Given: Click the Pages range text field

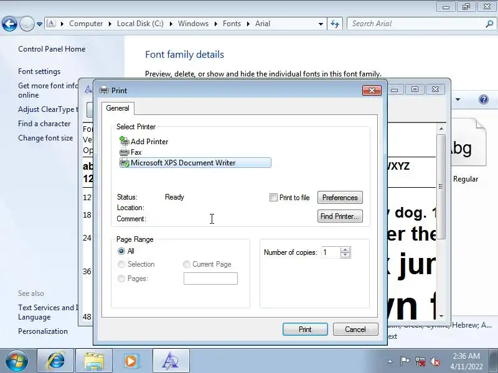Looking at the screenshot, I should [210, 279].
